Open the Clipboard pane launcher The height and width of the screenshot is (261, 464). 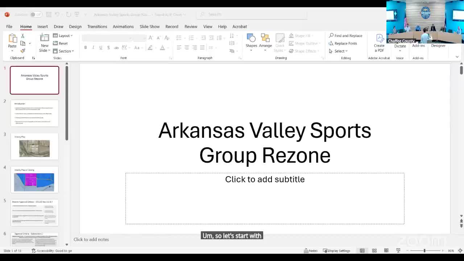[x=33, y=58]
